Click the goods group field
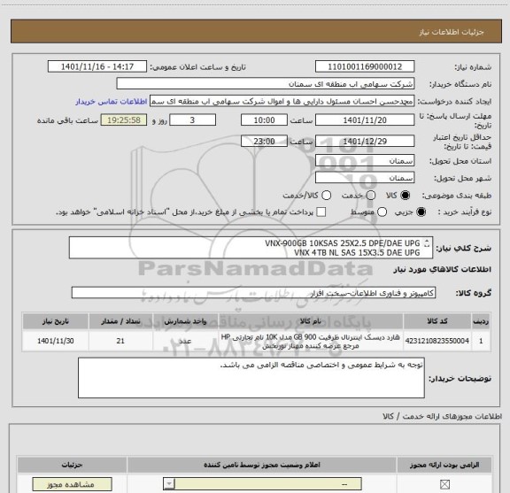510x493 pixels. 253,293
